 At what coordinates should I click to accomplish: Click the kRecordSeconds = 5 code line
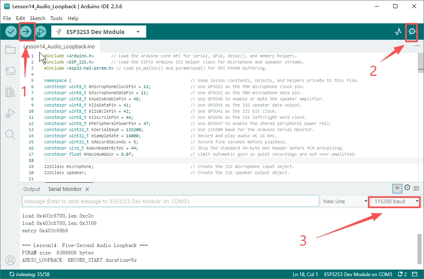[x=91, y=142]
